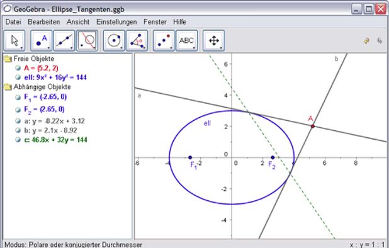Select ell: 9x² + 16y² = 144 entry

55,77
